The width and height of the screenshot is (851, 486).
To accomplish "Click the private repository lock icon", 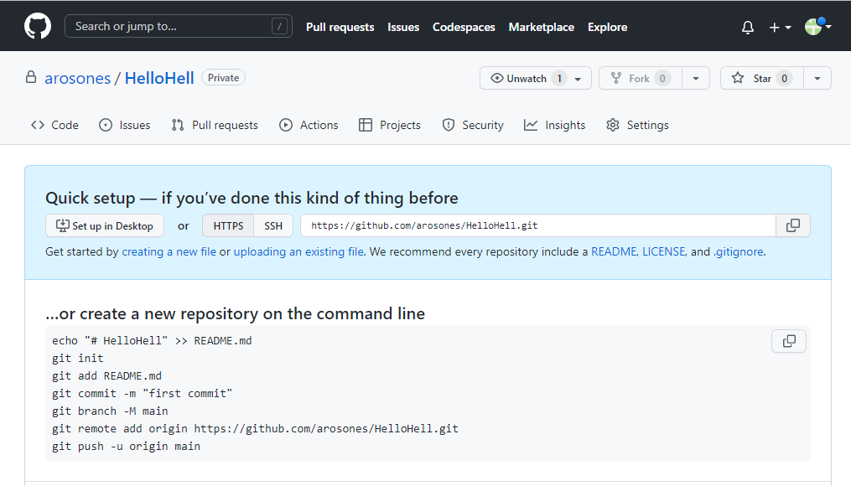I will [31, 78].
